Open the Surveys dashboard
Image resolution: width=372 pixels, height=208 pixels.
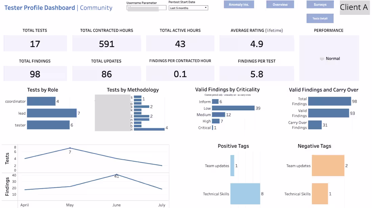coord(320,4)
